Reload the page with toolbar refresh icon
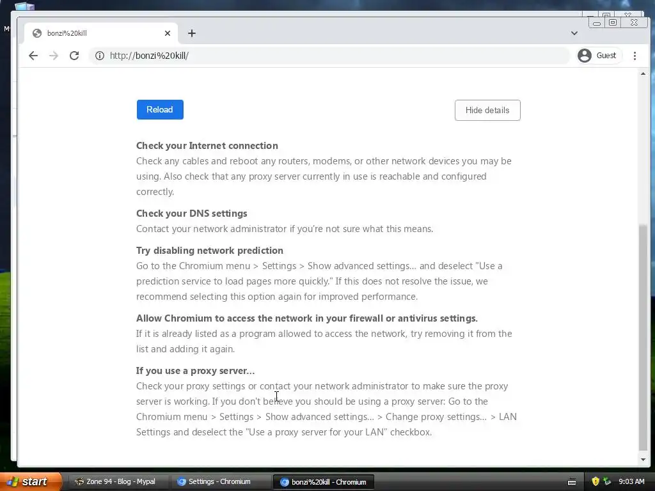The image size is (655, 491). 74,56
